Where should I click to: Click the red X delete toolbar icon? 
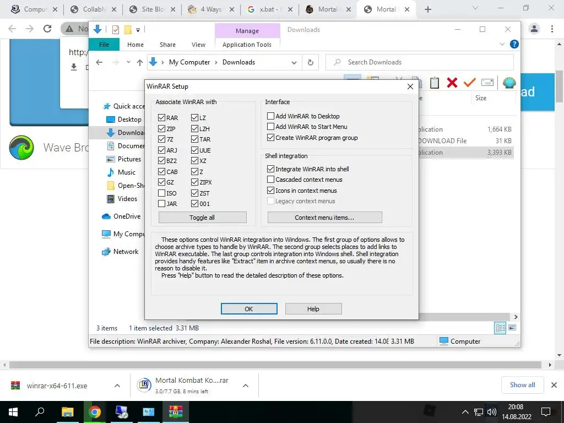pos(452,83)
